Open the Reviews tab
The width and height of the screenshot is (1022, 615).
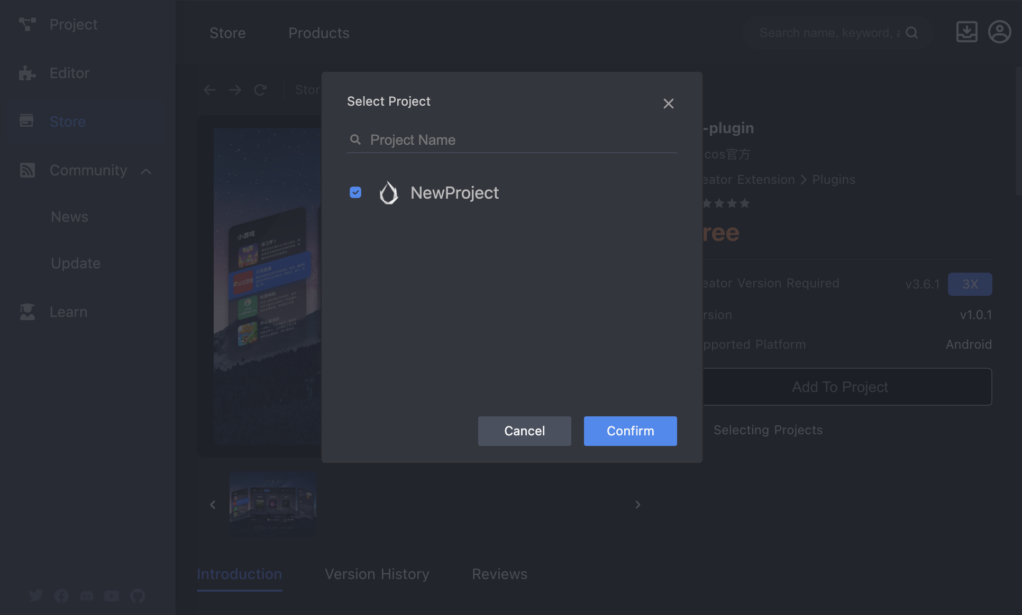click(499, 574)
